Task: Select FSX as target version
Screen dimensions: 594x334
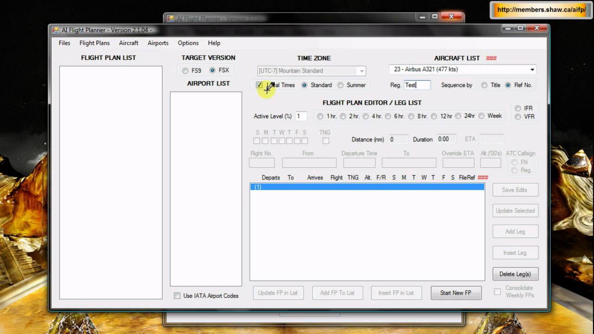Action: click(213, 71)
